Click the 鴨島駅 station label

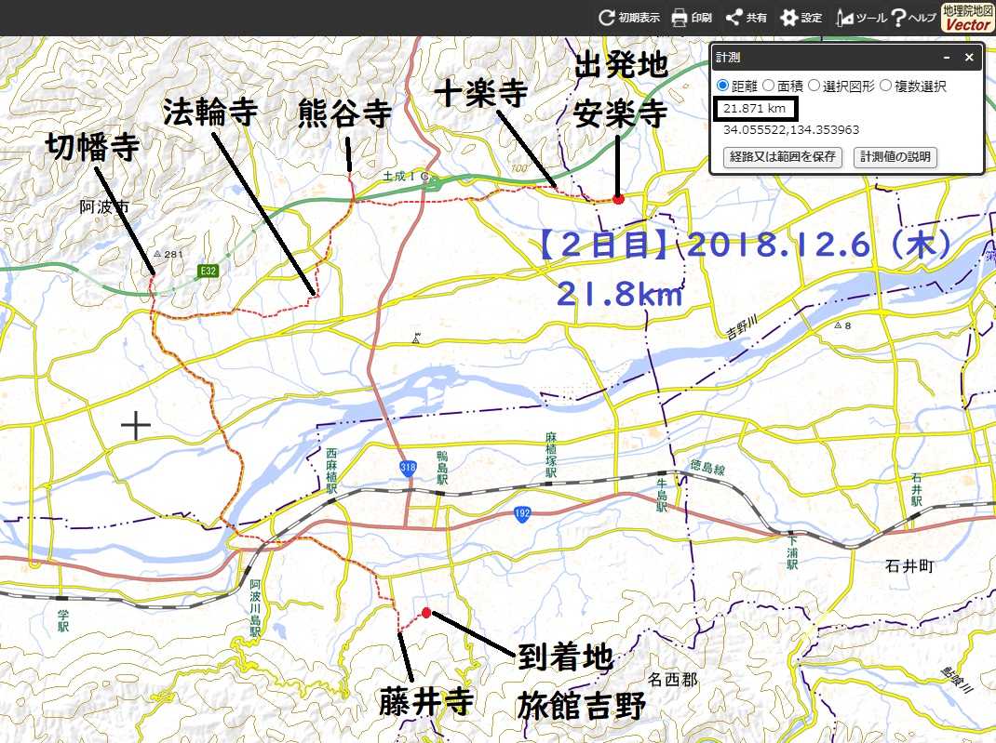442,468
